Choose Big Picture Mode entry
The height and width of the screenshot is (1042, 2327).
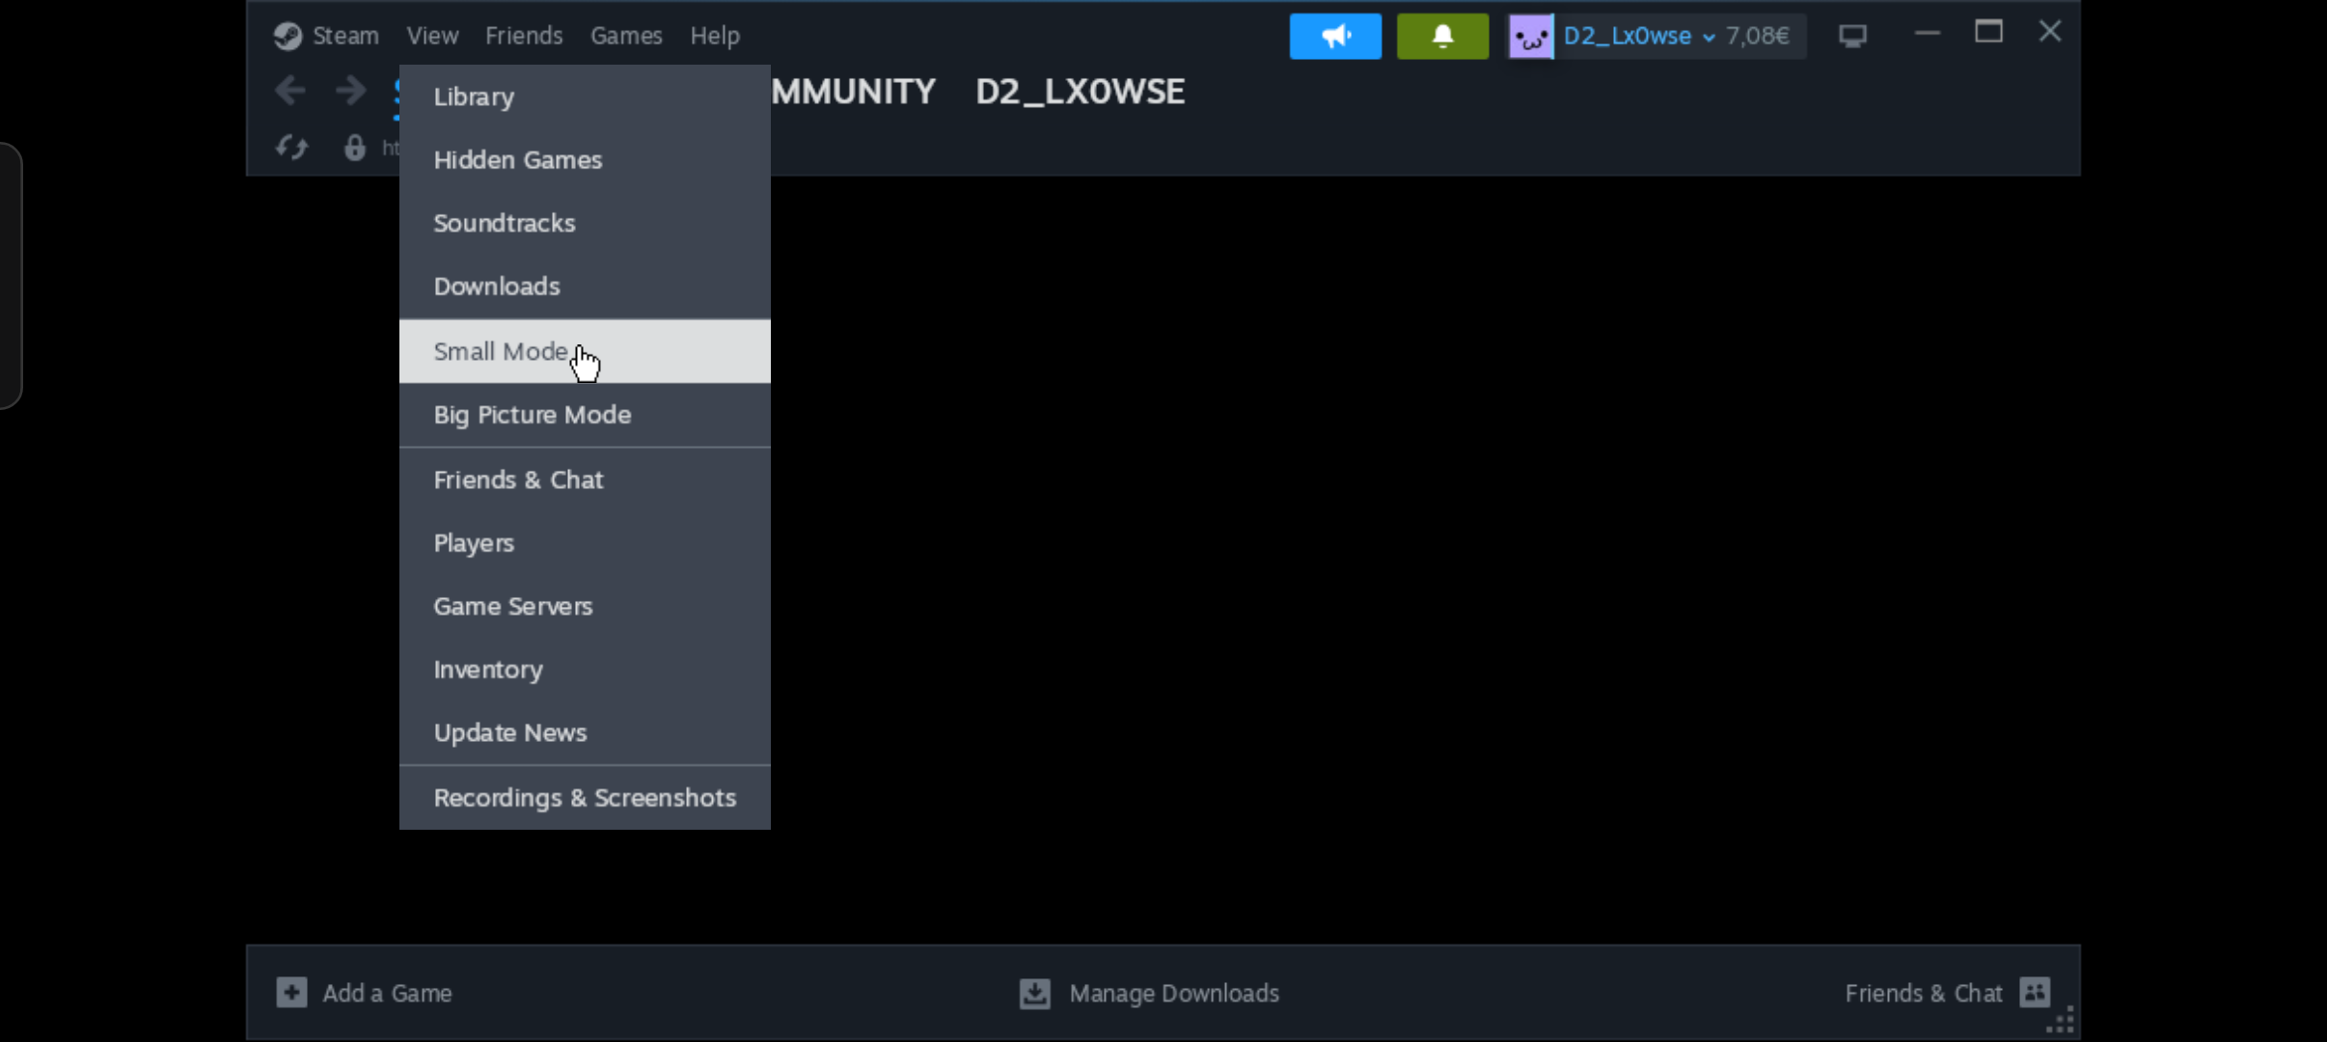[x=533, y=415]
